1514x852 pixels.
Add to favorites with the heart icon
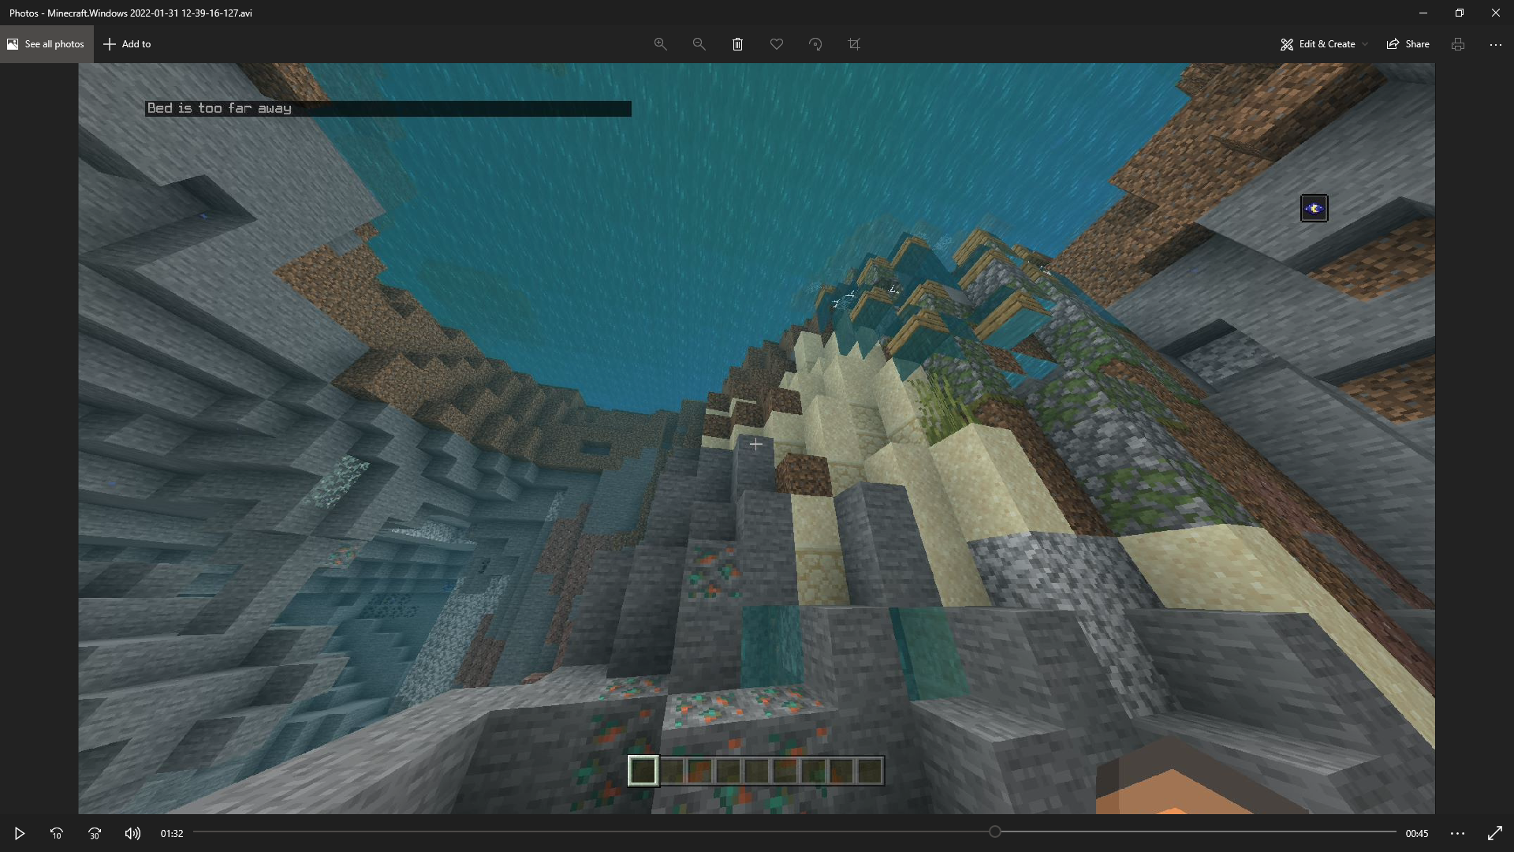[777, 44]
